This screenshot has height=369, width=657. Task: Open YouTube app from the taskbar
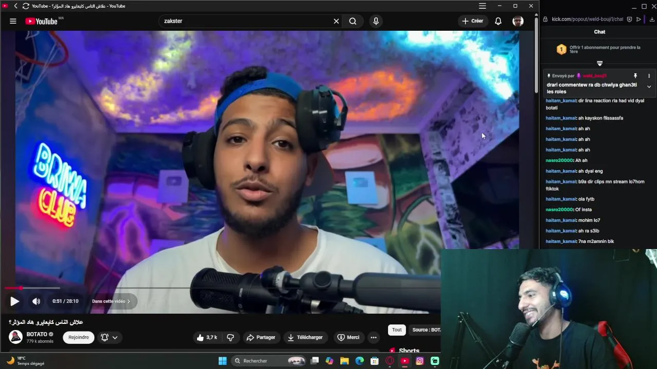point(404,361)
